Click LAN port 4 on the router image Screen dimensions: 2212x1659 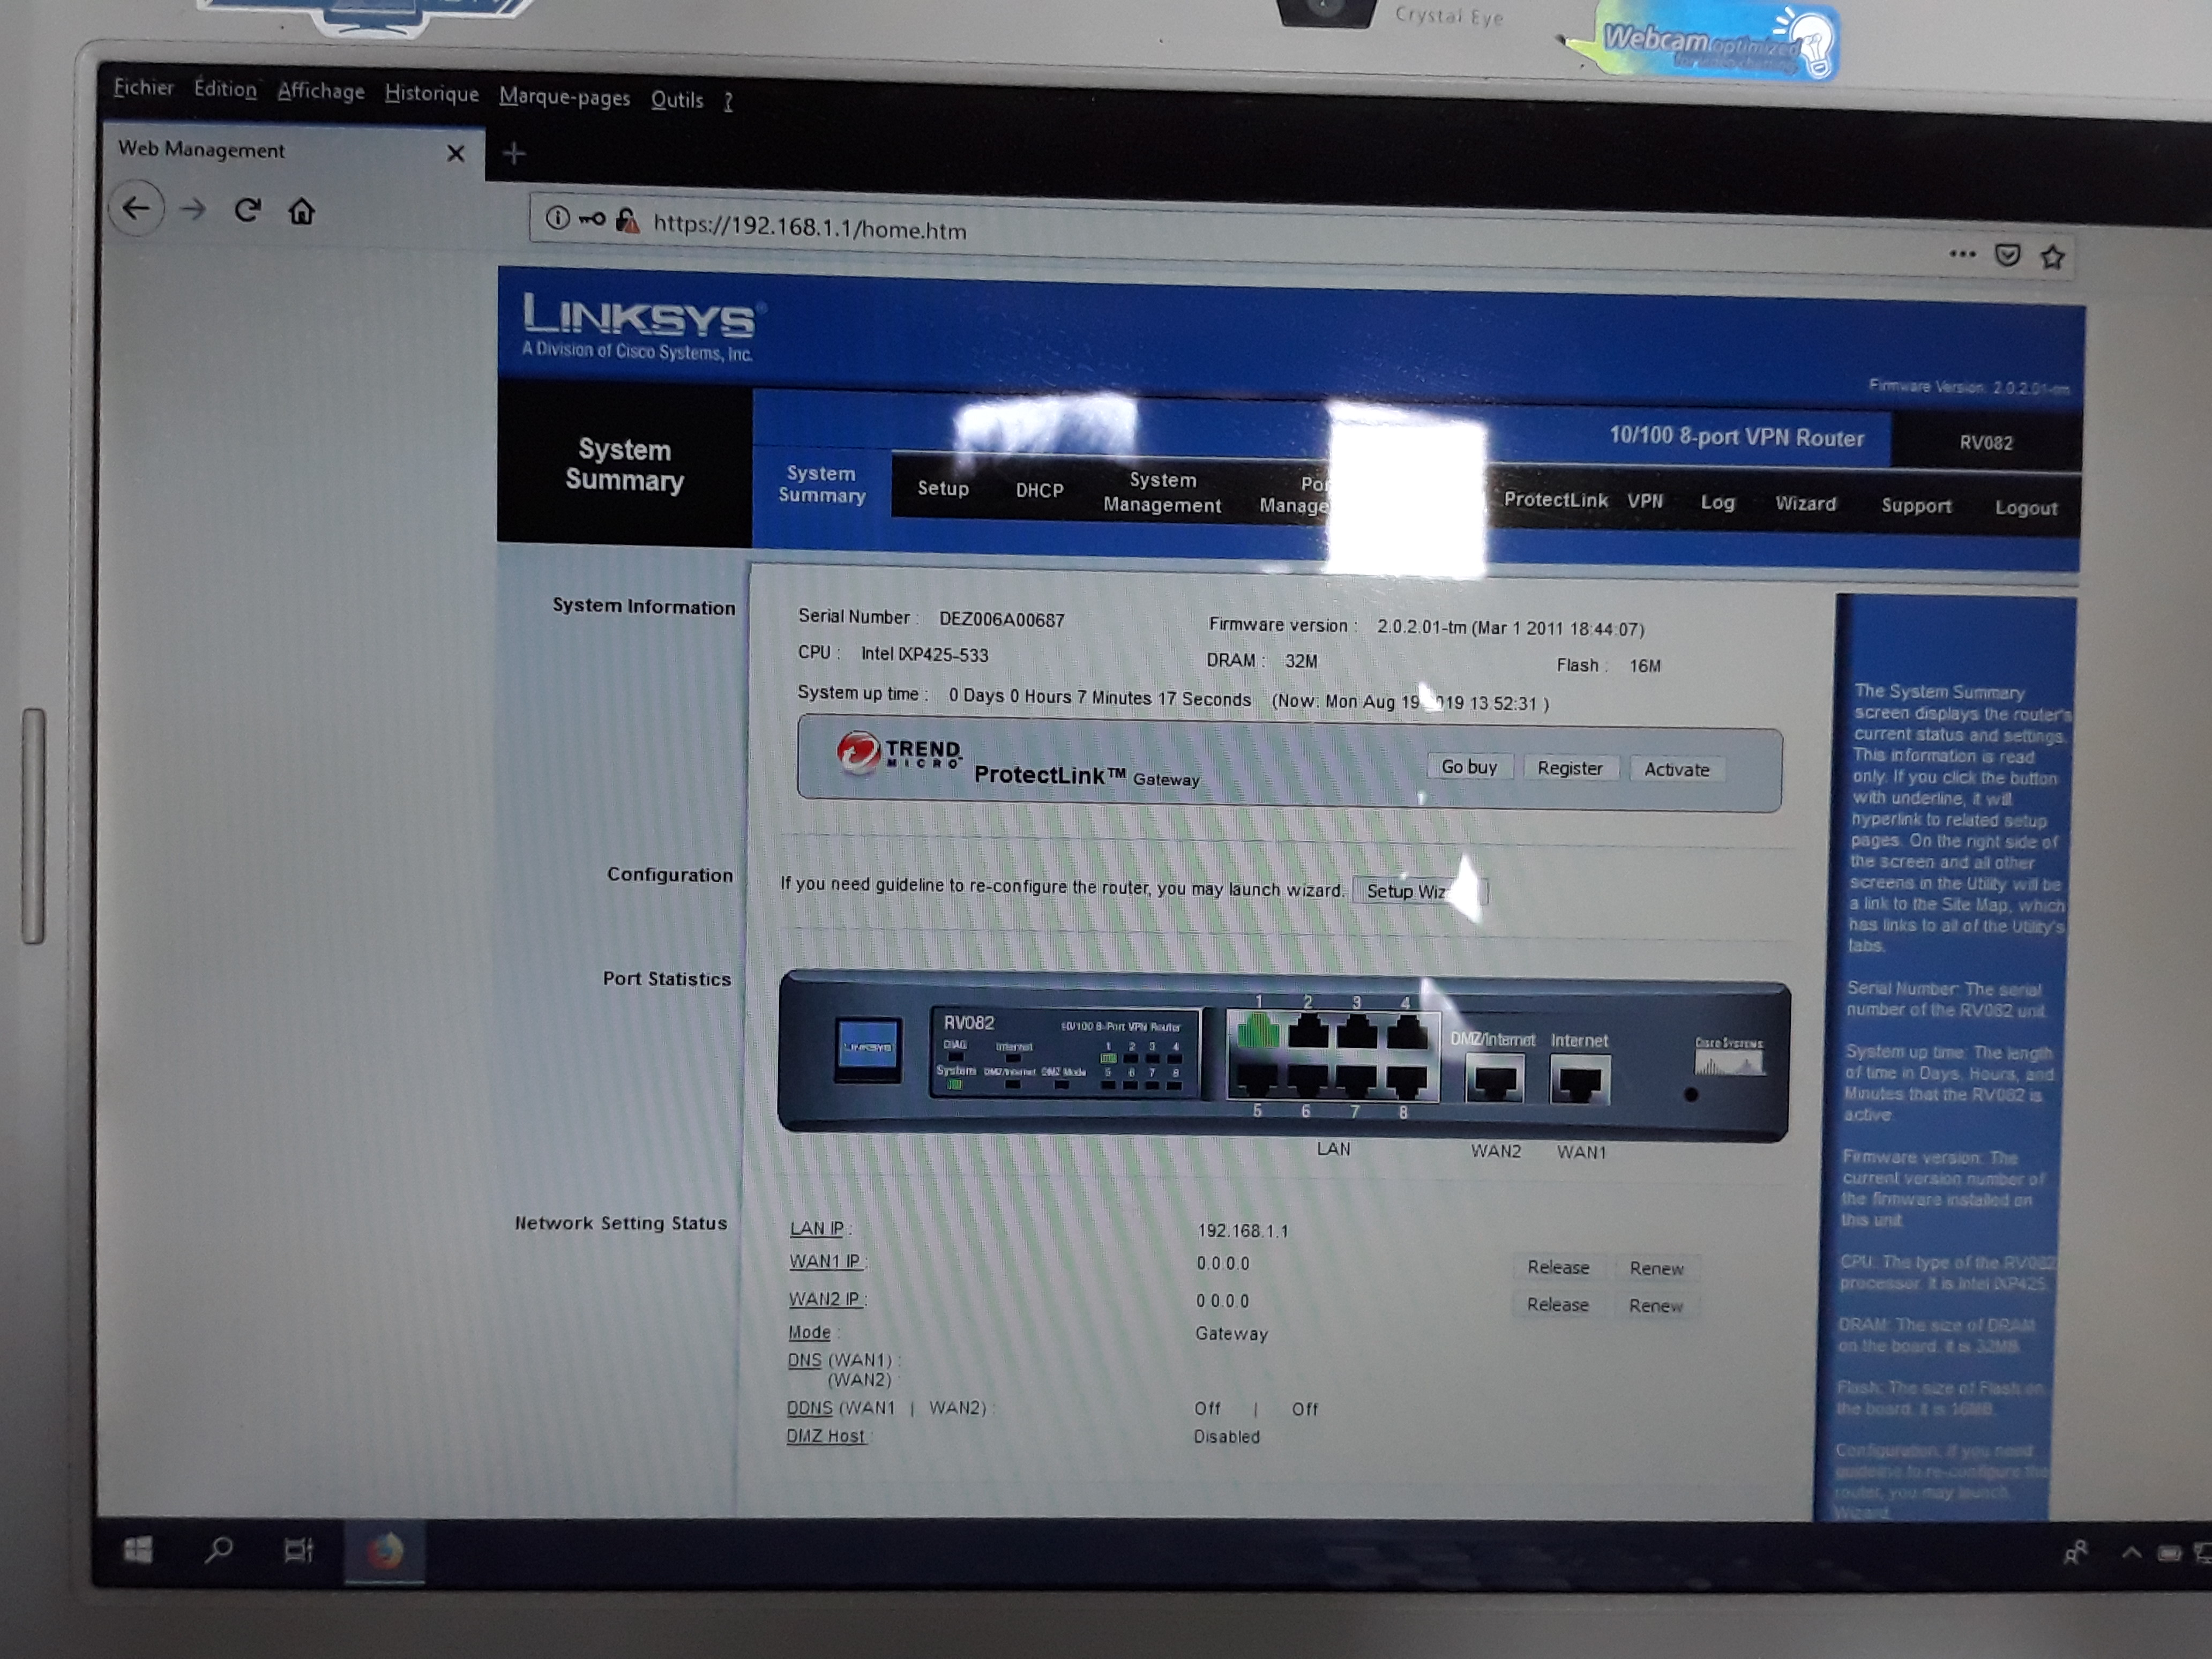[x=1406, y=1031]
